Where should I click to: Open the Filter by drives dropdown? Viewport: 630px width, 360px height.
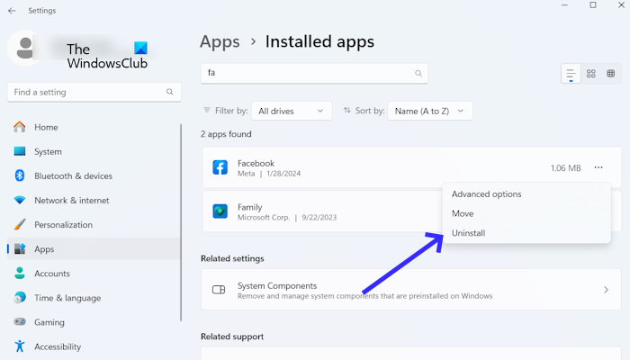point(291,111)
